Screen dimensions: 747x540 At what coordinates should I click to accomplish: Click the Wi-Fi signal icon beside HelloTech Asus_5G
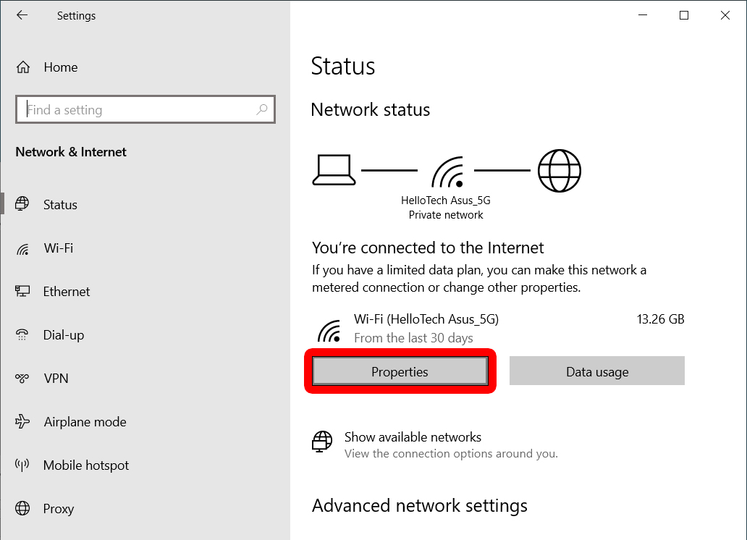click(330, 329)
